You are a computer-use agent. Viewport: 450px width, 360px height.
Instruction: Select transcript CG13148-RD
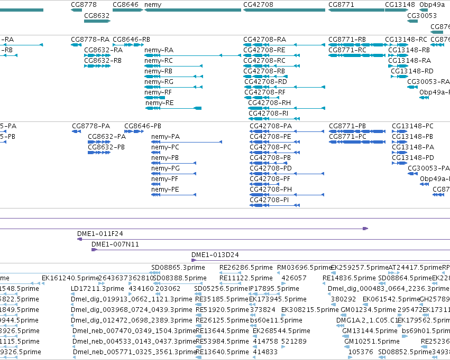[x=399, y=77]
